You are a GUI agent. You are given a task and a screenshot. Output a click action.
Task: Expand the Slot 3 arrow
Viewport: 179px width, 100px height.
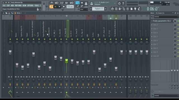(x=152, y=29)
